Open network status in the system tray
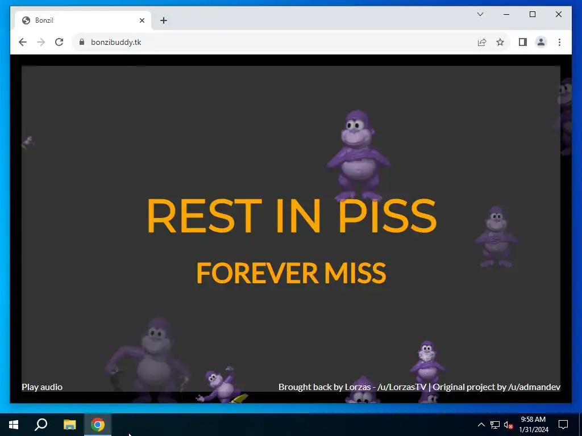 (x=495, y=425)
